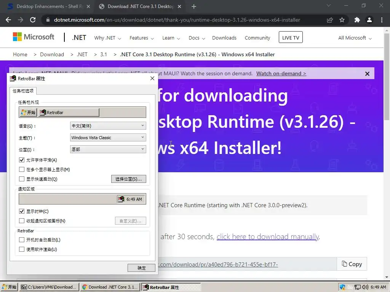Expand the Features menu
390x292 pixels.
[x=142, y=38]
